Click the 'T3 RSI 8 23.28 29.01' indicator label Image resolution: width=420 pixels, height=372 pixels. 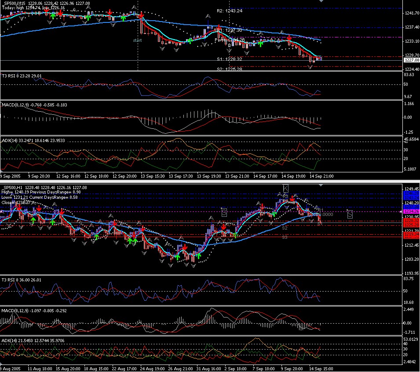click(22, 76)
